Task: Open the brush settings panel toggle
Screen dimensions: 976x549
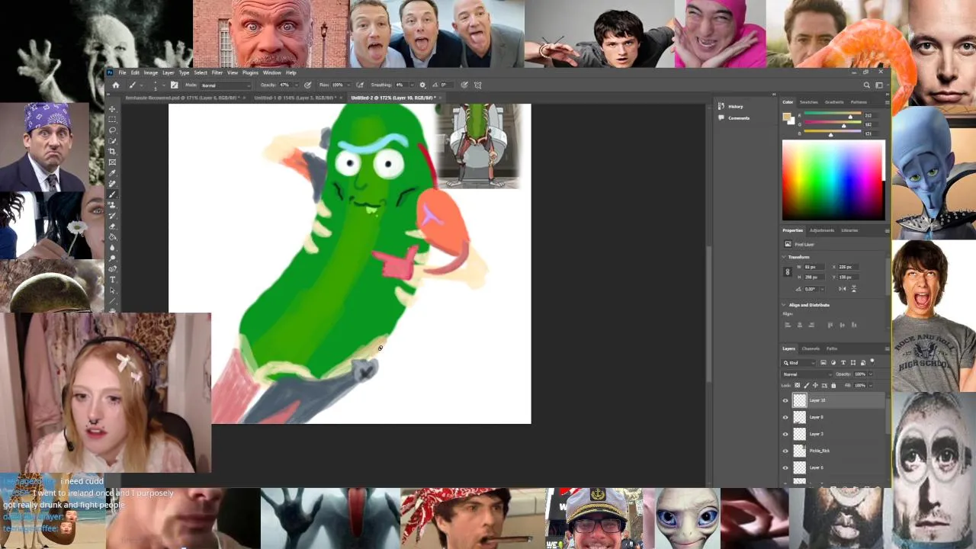Action: 174,85
